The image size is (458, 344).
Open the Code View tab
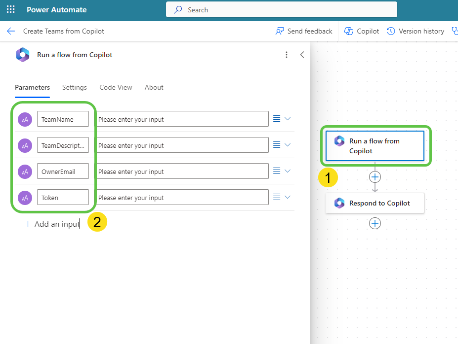(116, 87)
